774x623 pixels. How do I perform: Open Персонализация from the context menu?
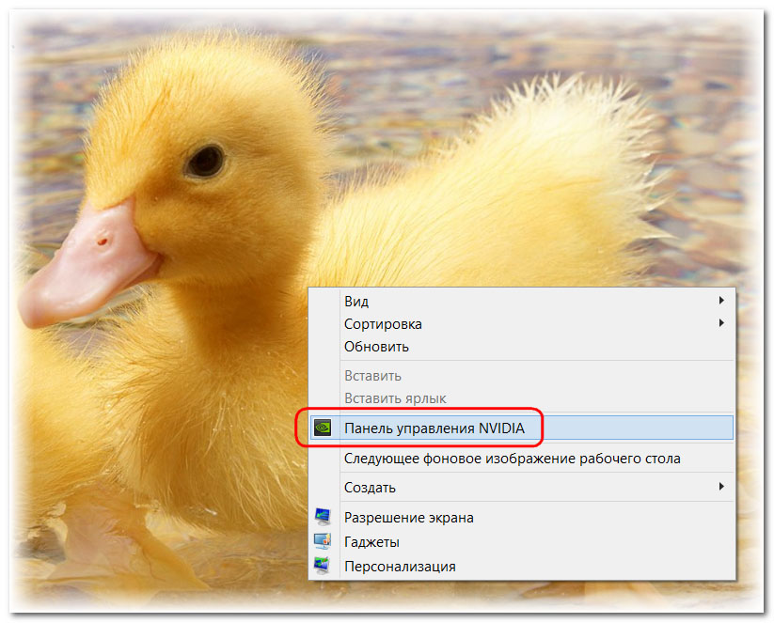tap(522, 567)
